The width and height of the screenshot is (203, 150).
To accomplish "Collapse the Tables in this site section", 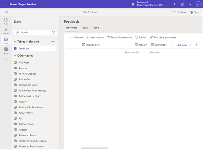I will click(15, 42).
